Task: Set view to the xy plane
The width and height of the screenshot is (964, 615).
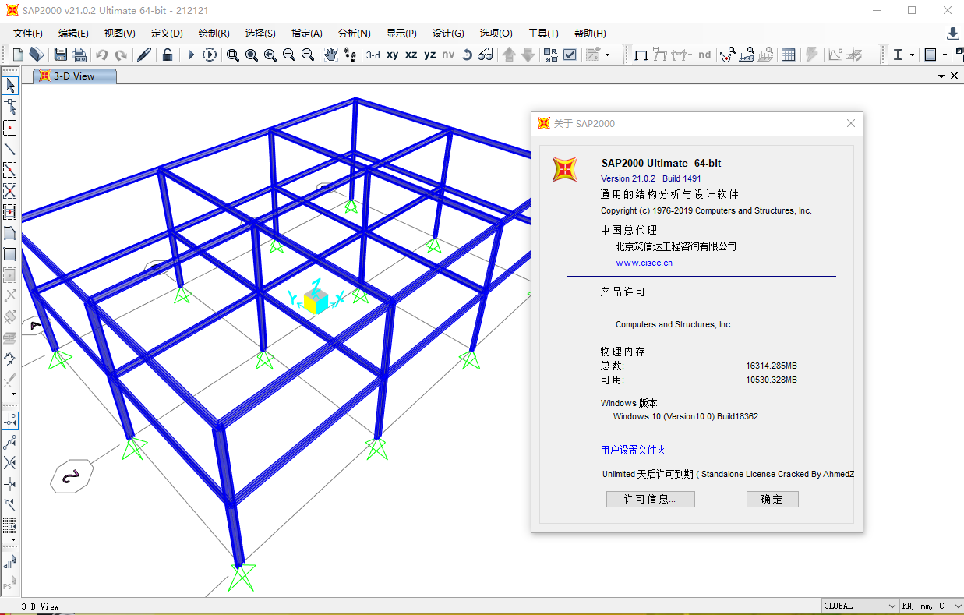Action: (393, 55)
